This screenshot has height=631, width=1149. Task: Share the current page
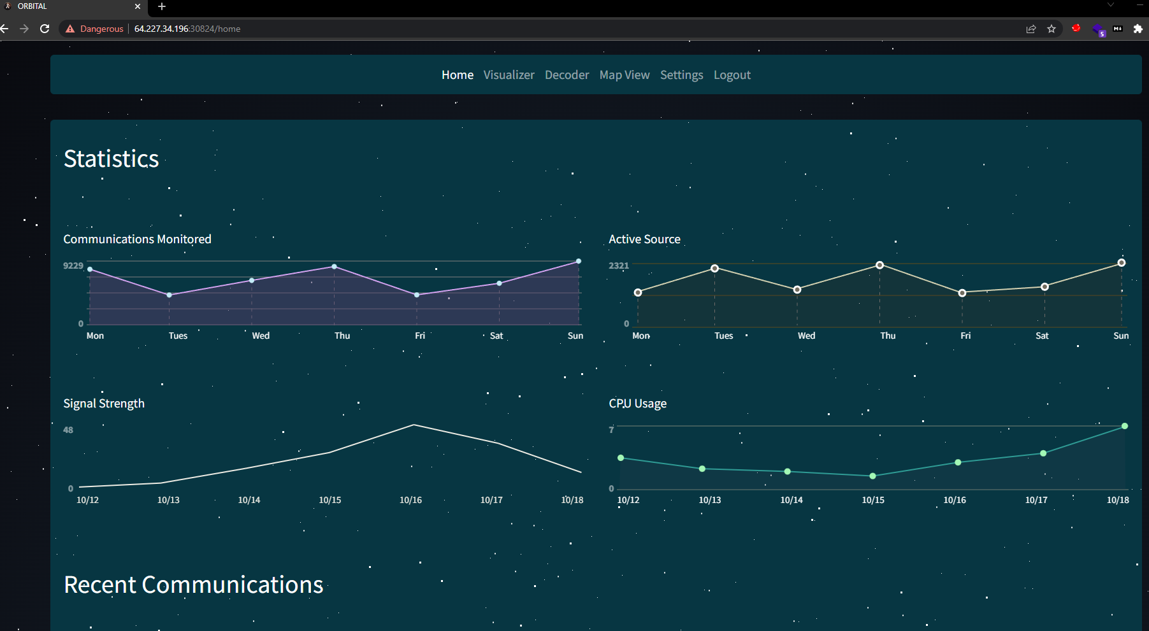[1031, 29]
